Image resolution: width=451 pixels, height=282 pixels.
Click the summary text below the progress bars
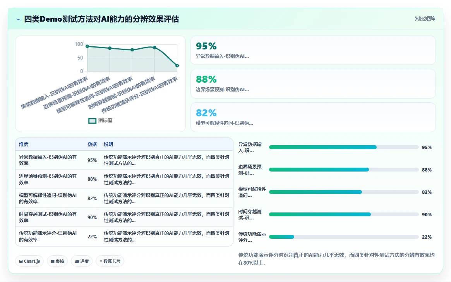(336, 259)
